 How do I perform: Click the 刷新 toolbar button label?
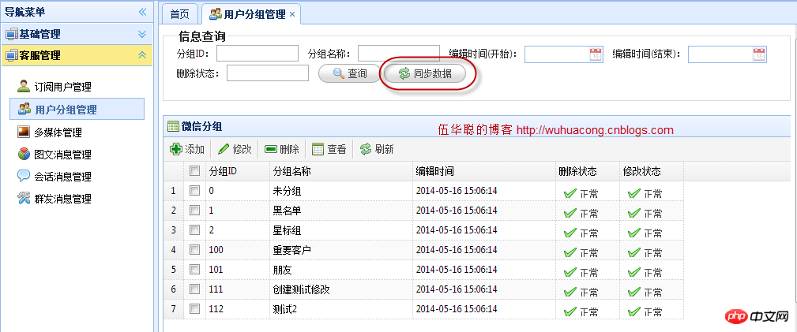coord(384,149)
